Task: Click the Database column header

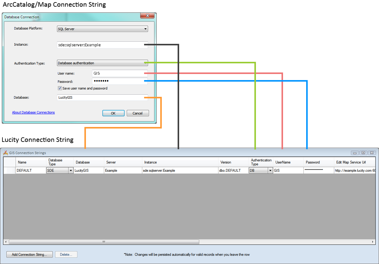Action: 89,162
